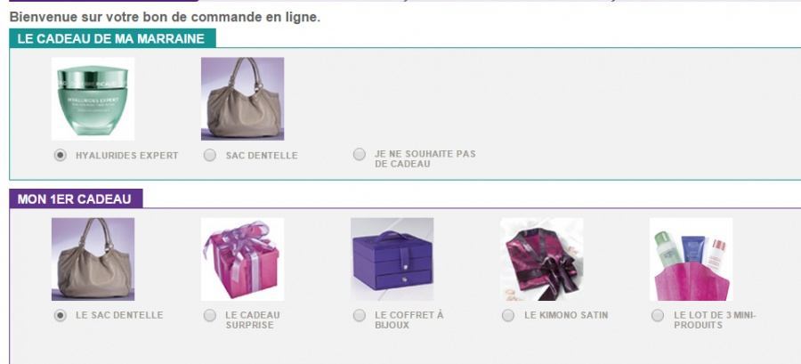
Task: Click the pink surprise gift box image
Action: 243,259
